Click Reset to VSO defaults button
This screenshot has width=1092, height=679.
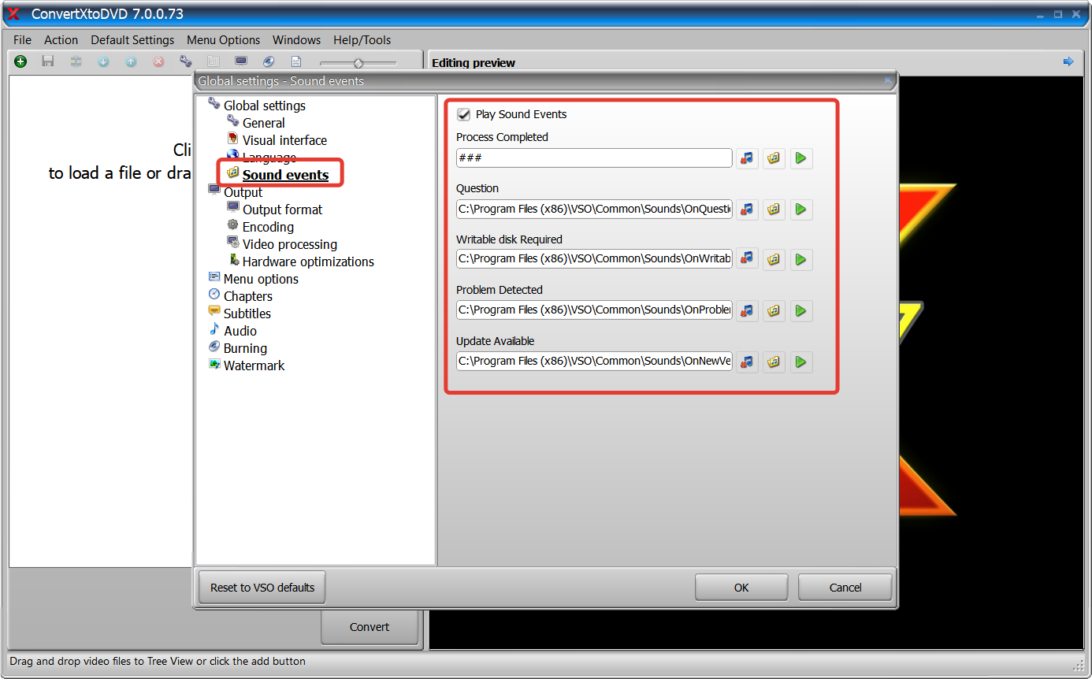pos(262,588)
